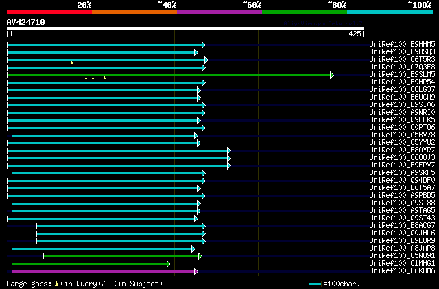Click the red 20% identity legend segment

click(49, 12)
